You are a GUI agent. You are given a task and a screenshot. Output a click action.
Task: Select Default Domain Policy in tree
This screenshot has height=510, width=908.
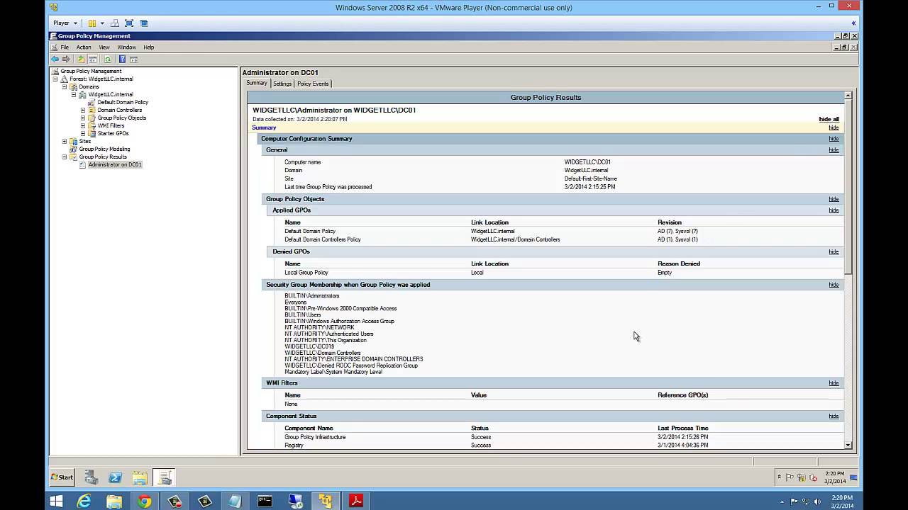(x=122, y=102)
